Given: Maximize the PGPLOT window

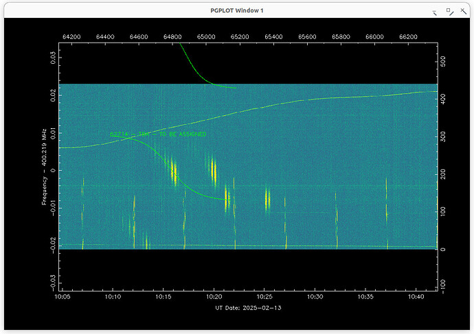Looking at the screenshot, I should point(449,11).
